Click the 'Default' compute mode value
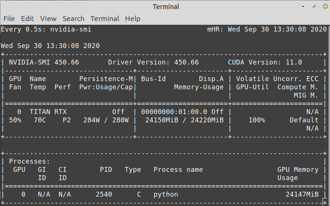Image resolution: width=330 pixels, height=206 pixels. coord(304,120)
